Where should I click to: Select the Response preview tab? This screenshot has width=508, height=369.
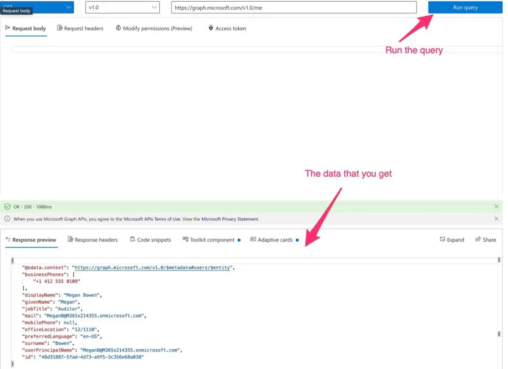pos(30,239)
